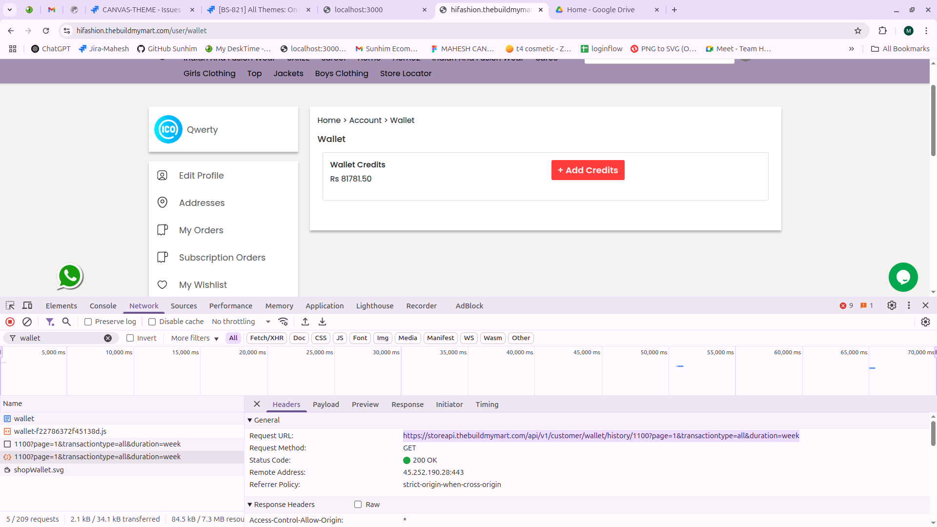The image size is (937, 527).
Task: Click the Chrome address bar URL
Action: 142,31
